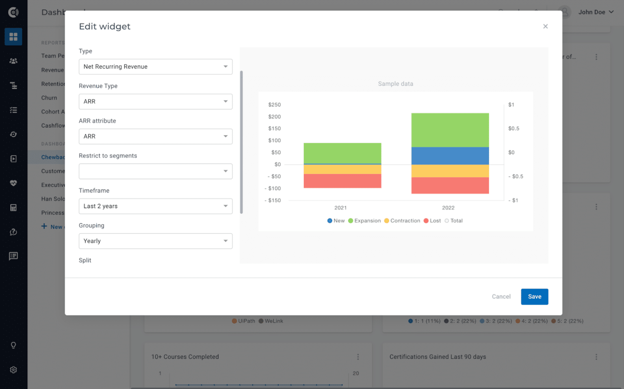Image resolution: width=624 pixels, height=389 pixels.
Task: Open the Timeframe dropdown showing Last 2 years
Action: coord(156,206)
